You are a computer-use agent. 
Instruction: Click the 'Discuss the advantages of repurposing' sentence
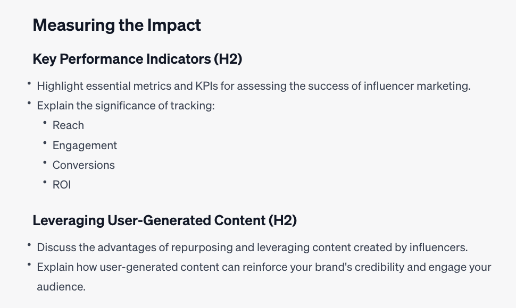(x=252, y=247)
